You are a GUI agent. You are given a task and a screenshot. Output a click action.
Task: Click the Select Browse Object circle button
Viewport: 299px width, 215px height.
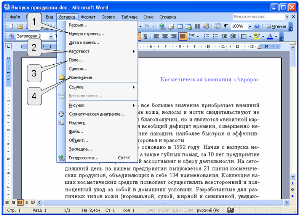(293, 190)
